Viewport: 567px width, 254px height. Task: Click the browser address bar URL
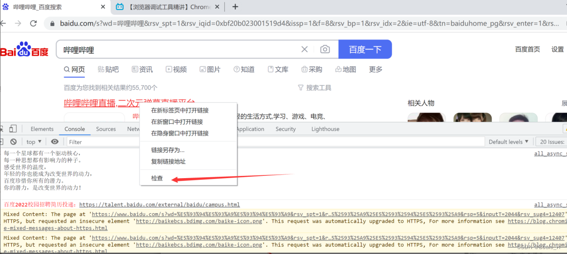tap(310, 24)
